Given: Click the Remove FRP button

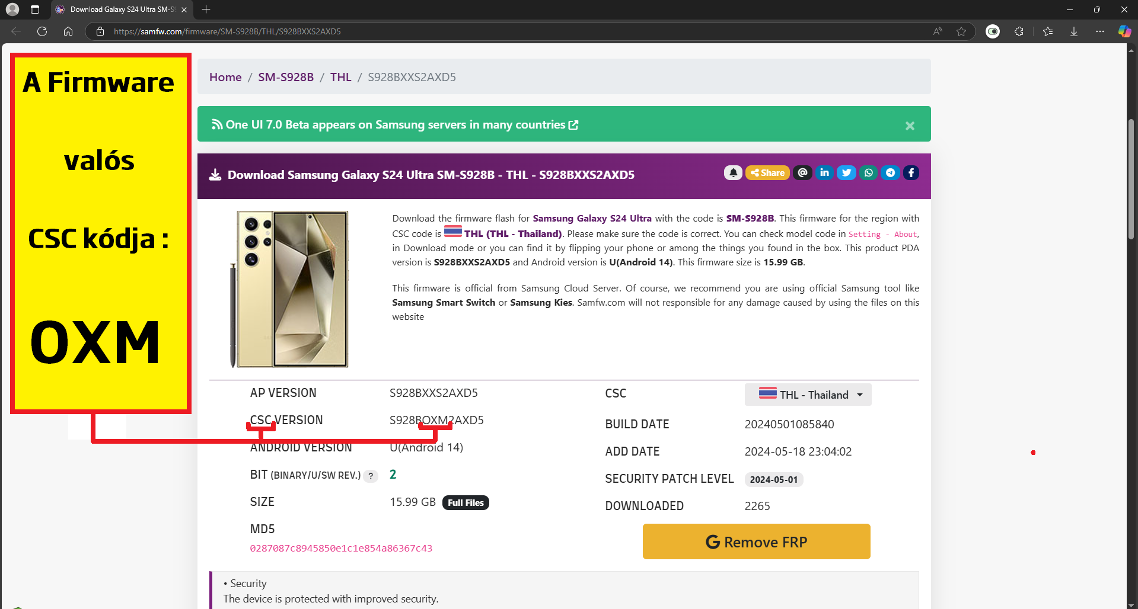Looking at the screenshot, I should 756,541.
